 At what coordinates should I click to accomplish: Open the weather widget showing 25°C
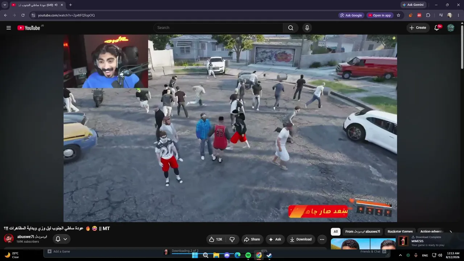click(12, 255)
